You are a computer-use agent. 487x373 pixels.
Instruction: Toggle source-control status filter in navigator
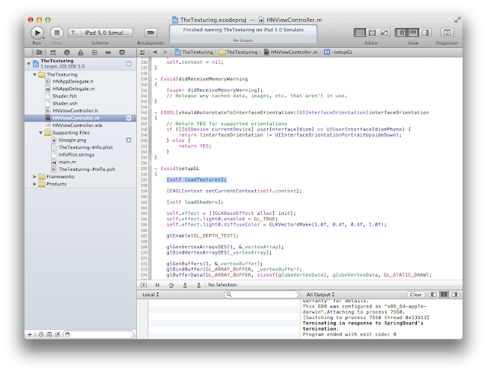49,334
